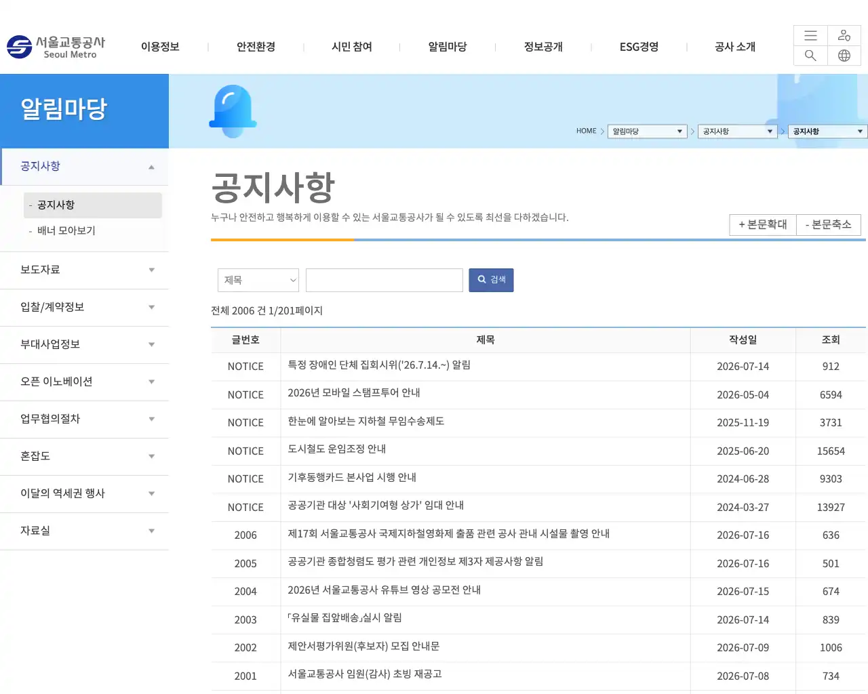
Task: Click + 본문확대 button
Action: point(762,225)
